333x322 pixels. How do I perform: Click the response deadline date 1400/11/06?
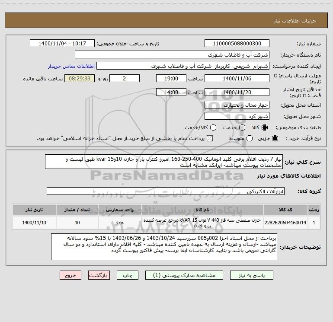(x=237, y=78)
